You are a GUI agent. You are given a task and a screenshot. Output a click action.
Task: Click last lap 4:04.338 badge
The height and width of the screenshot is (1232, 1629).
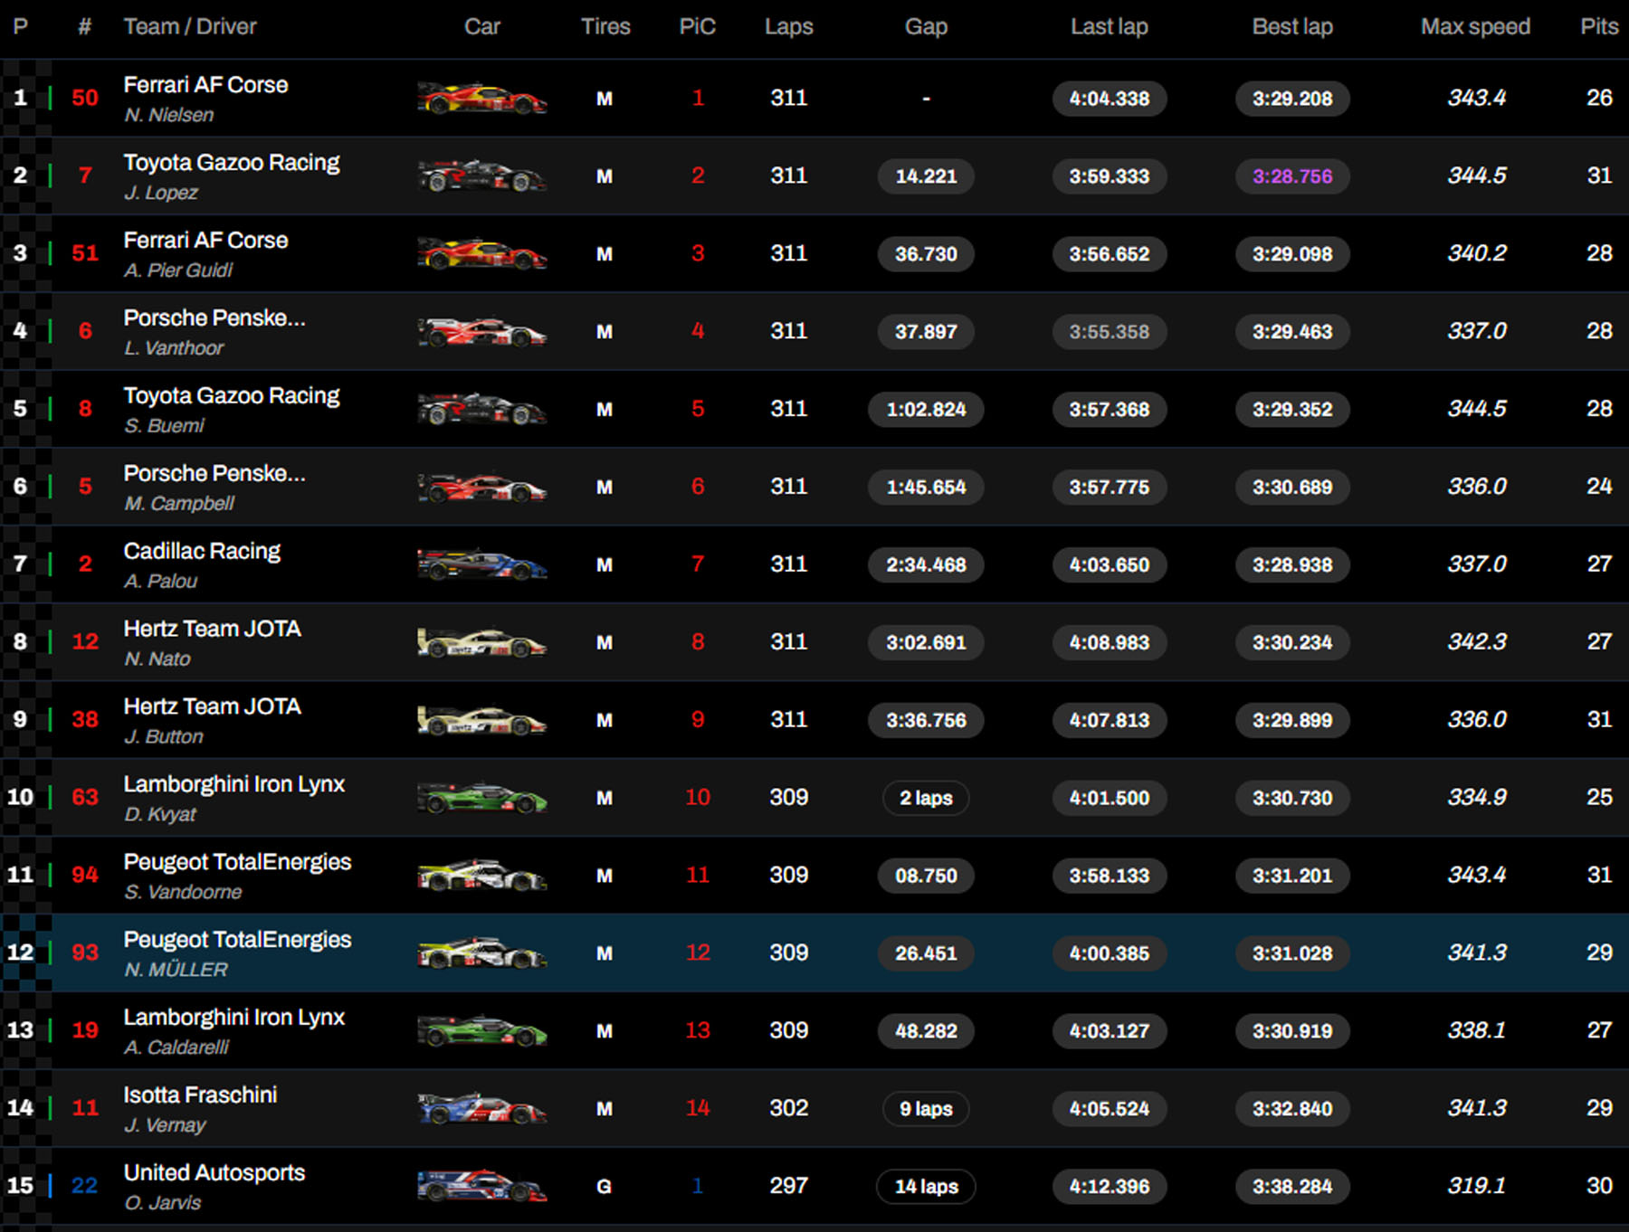[1110, 99]
